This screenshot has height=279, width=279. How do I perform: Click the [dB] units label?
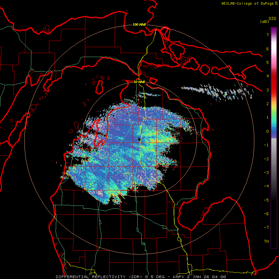click(264, 21)
